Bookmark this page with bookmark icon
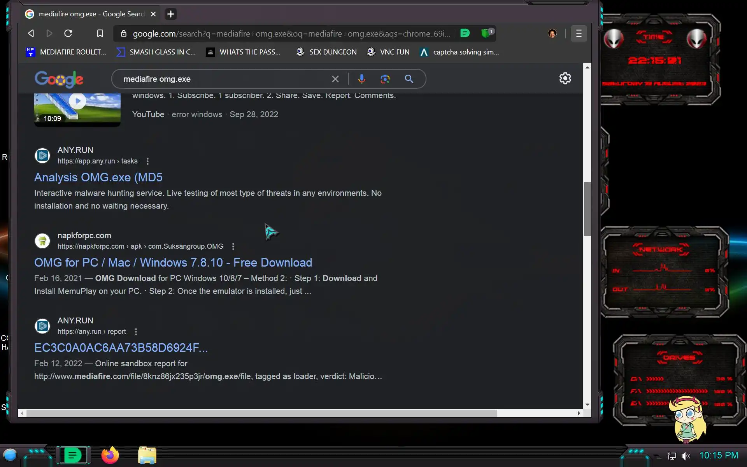The image size is (747, 467). (x=100, y=33)
